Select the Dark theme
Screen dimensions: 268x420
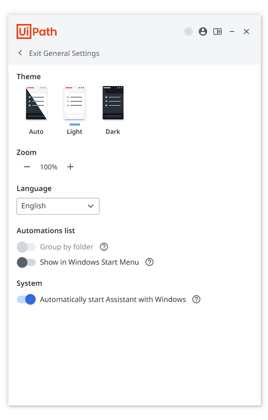[113, 102]
